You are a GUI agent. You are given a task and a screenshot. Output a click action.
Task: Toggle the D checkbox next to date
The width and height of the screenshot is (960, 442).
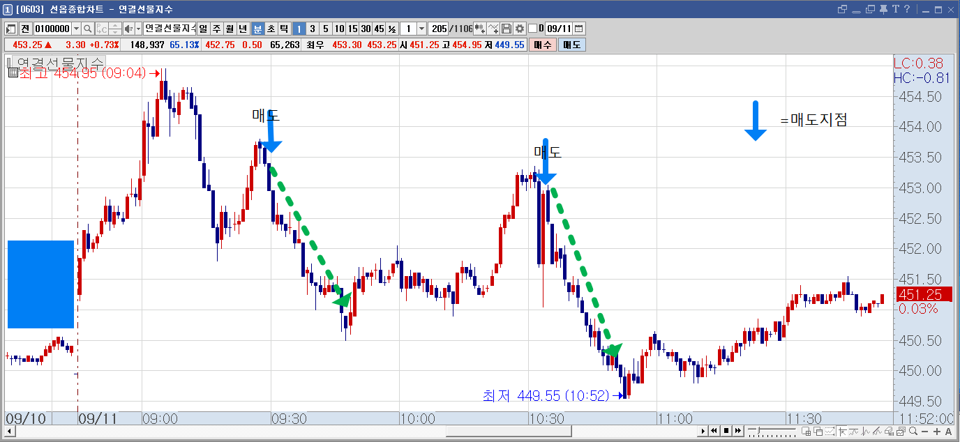533,29
